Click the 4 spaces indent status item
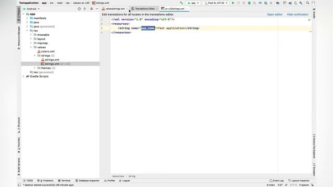This screenshot has height=187, width=333. click(x=304, y=185)
